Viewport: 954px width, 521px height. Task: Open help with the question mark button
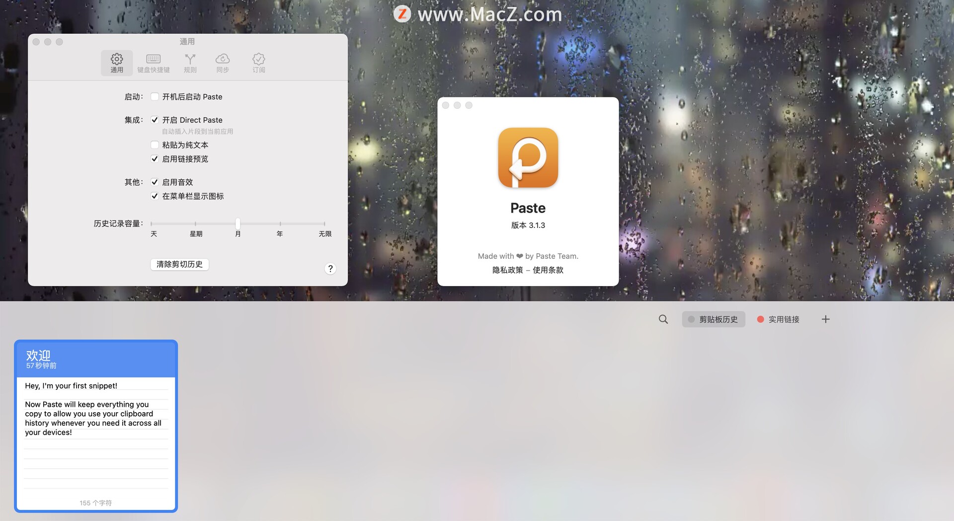[x=330, y=269]
